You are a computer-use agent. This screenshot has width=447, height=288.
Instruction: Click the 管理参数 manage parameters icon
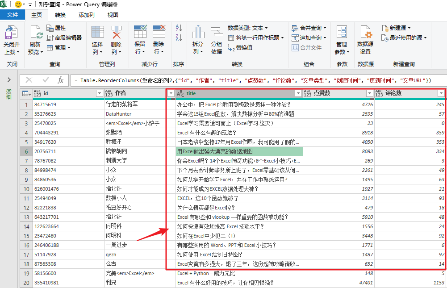342,32
